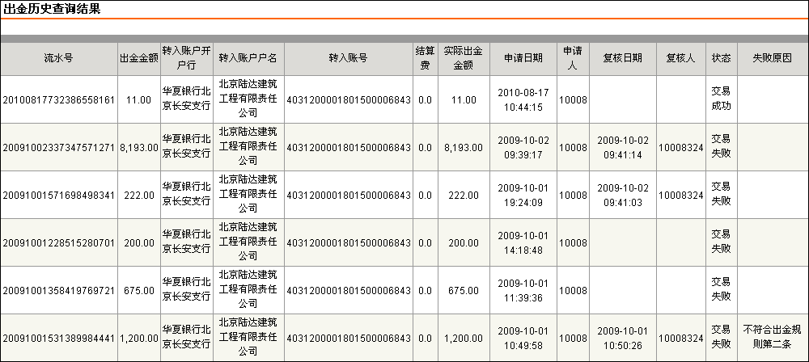
Task: Click the 实际出金金额 column header
Action: [x=464, y=58]
